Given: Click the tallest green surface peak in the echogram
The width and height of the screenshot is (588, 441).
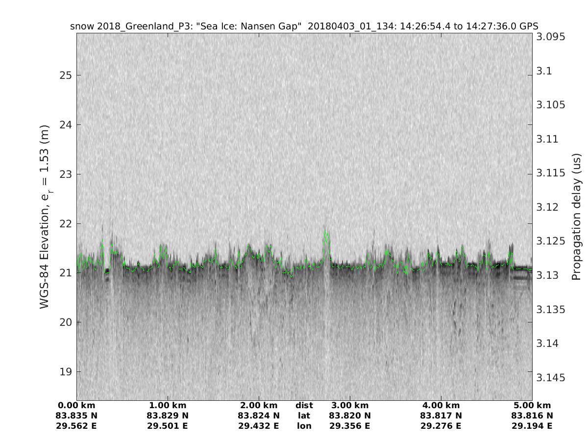Looking at the screenshot, I should (x=325, y=233).
